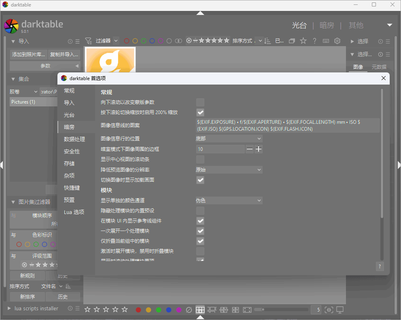This screenshot has width=401, height=320.
Task: Click the focus detection toggle display icon
Action: (x=329, y=309)
